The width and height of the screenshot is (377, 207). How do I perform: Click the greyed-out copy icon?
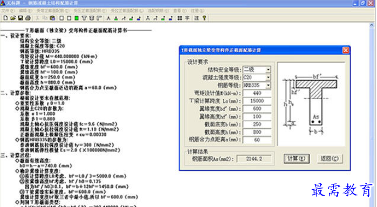[x=45, y=18]
